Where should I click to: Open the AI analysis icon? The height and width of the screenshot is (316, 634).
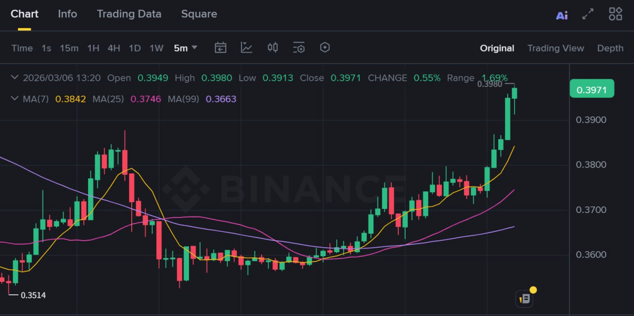[562, 15]
